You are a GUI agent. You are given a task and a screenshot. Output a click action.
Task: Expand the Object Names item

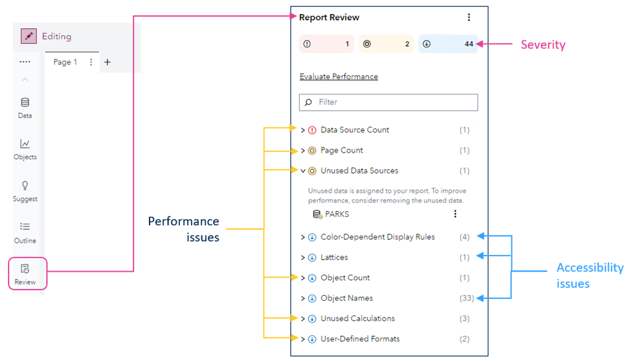tap(303, 298)
